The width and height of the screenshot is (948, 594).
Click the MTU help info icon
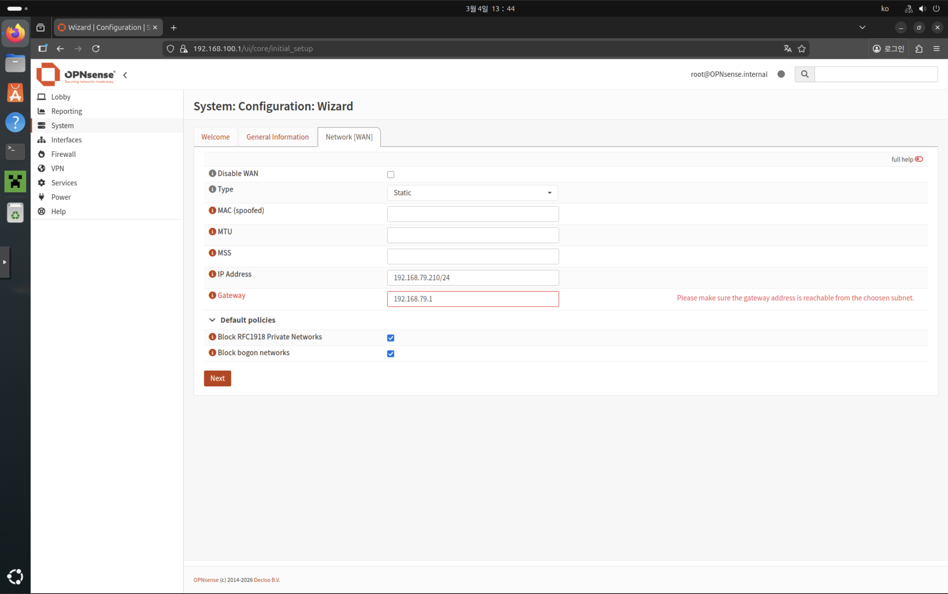[212, 232]
